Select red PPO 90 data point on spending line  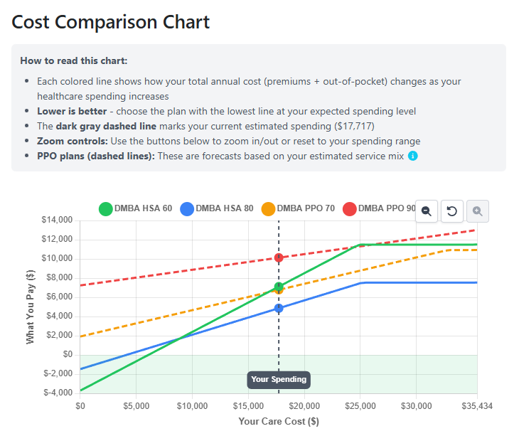[279, 257]
